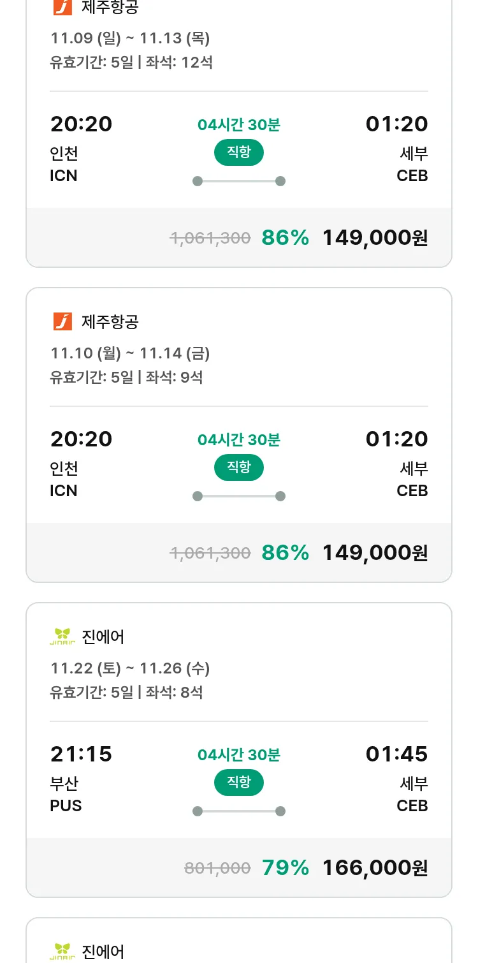Click 직항 badge on the 11.09 flight
Screen dimensions: 478x963
tap(238, 152)
